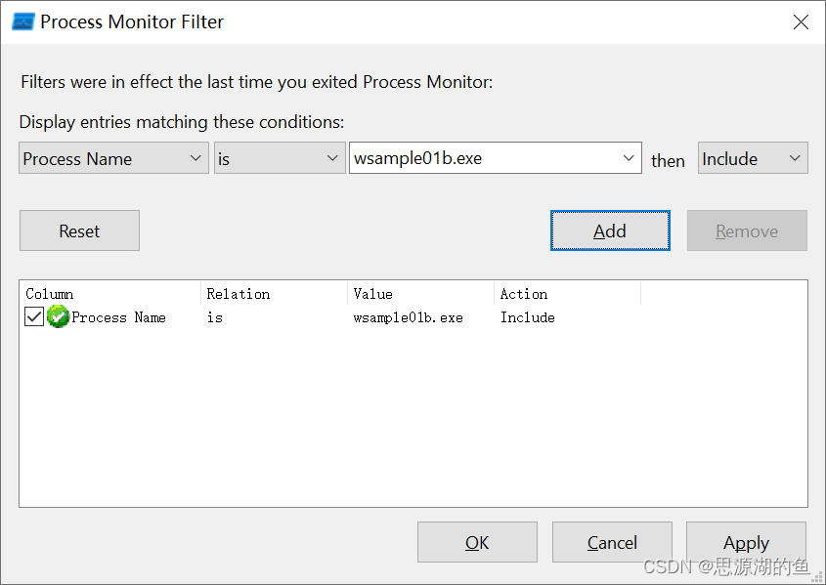Click the green include icon beside Process Name

coord(58,316)
